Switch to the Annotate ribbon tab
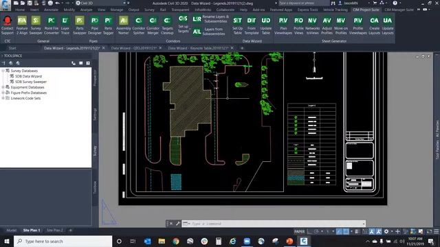 click(x=51, y=10)
